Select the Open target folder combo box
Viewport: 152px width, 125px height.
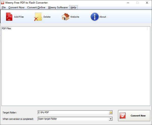click(75, 119)
